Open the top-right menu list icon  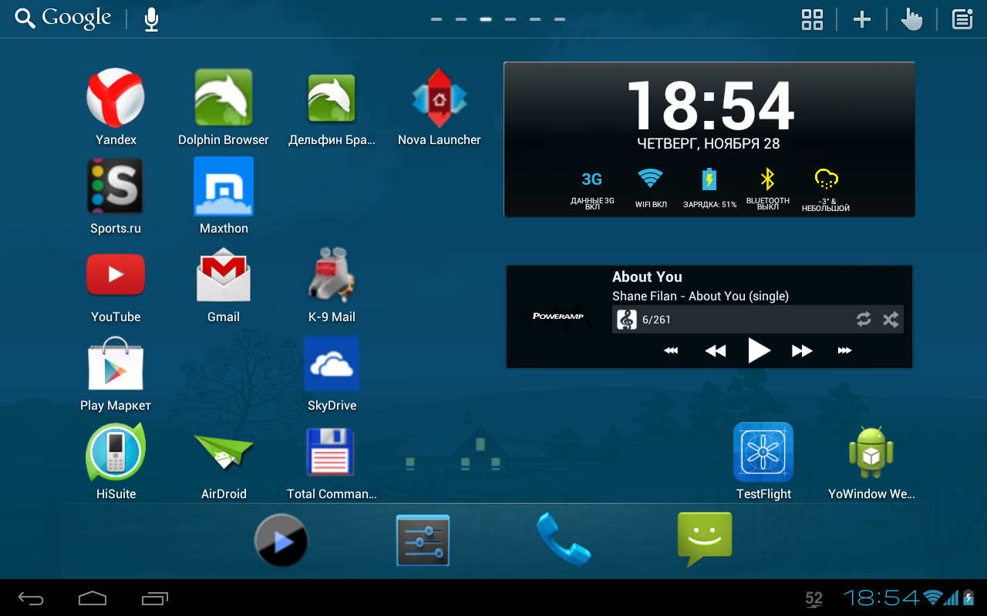(x=962, y=19)
